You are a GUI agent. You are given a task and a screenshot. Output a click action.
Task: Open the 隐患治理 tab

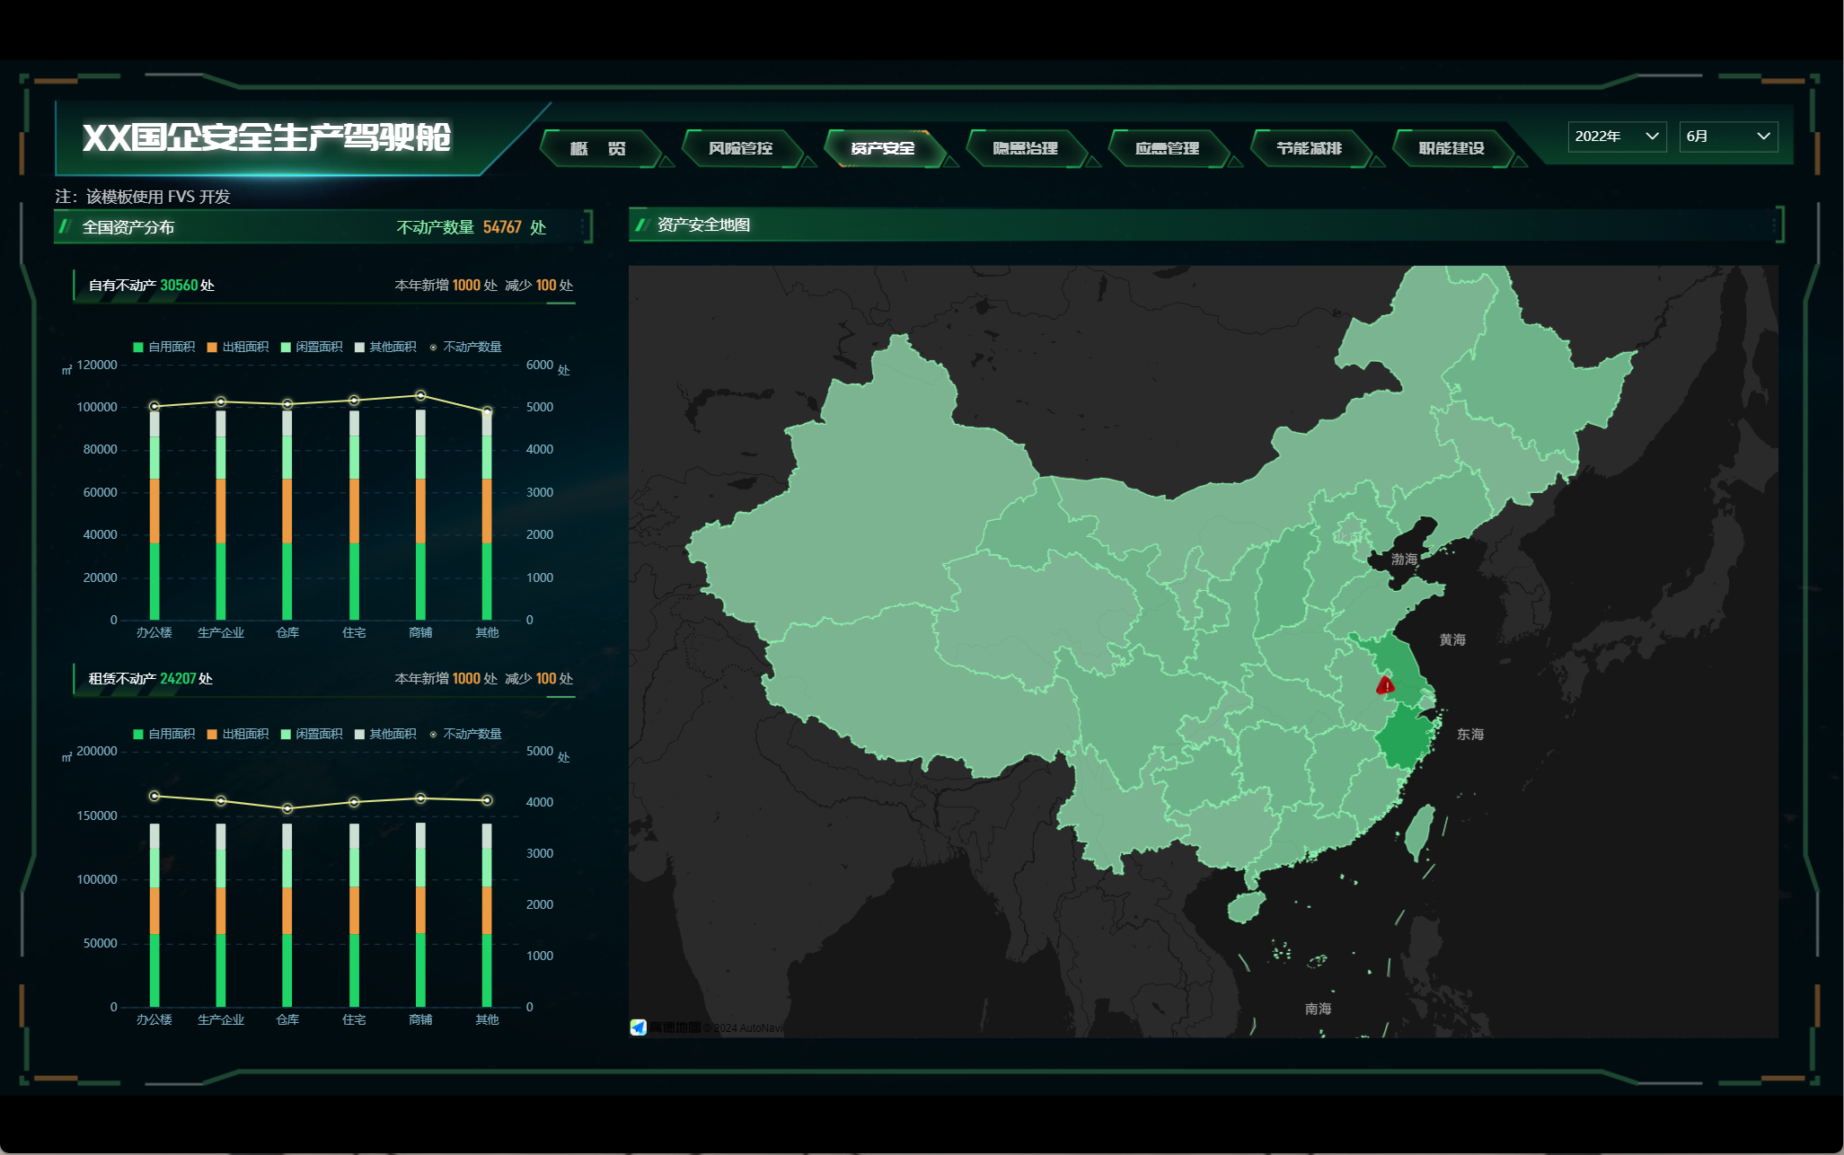pos(1025,148)
